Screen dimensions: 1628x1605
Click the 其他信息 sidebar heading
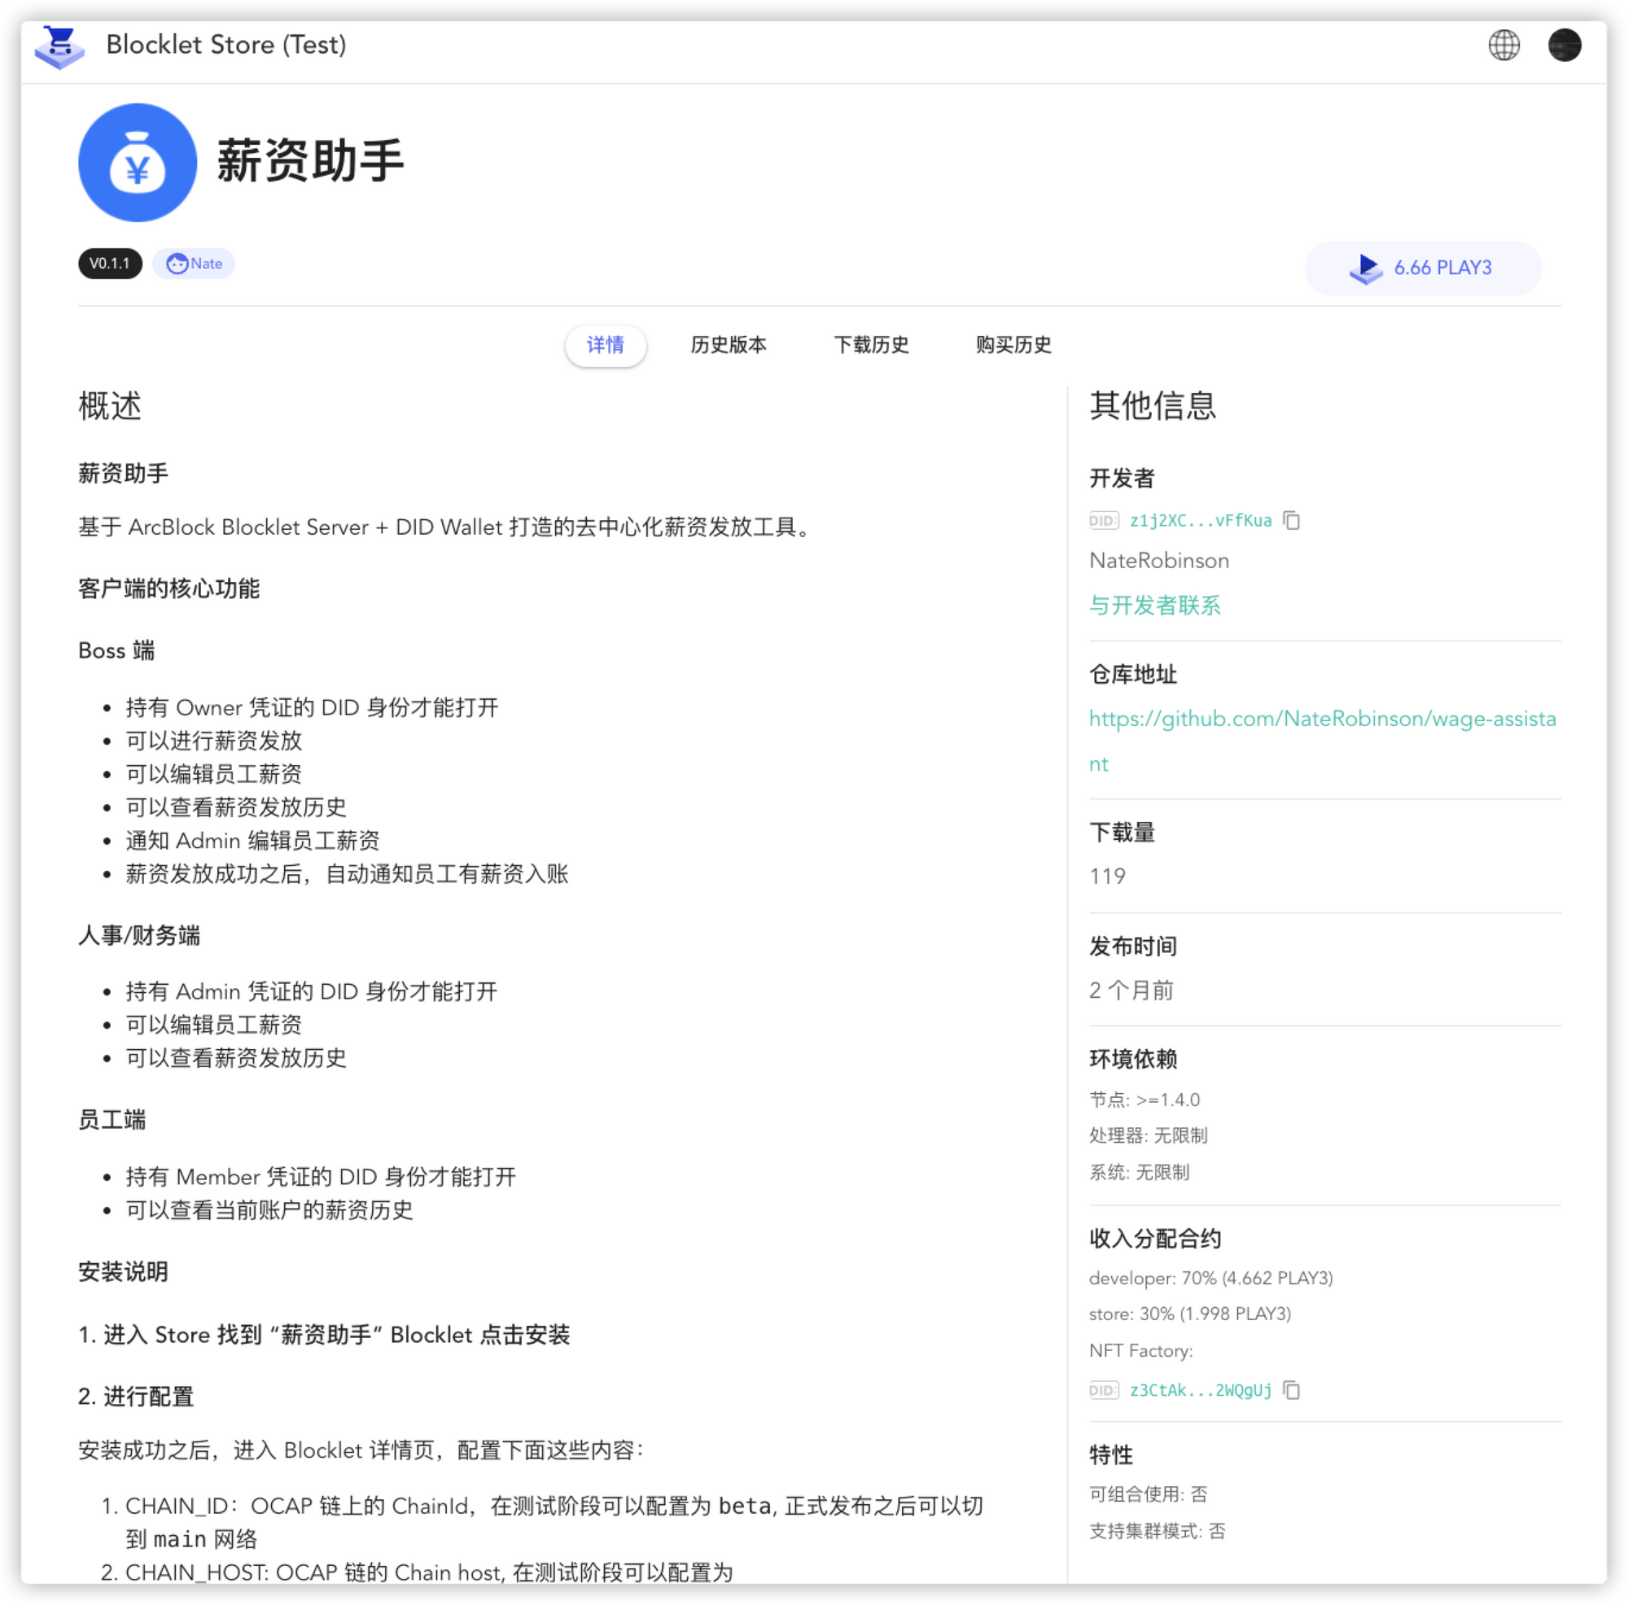[x=1153, y=406]
